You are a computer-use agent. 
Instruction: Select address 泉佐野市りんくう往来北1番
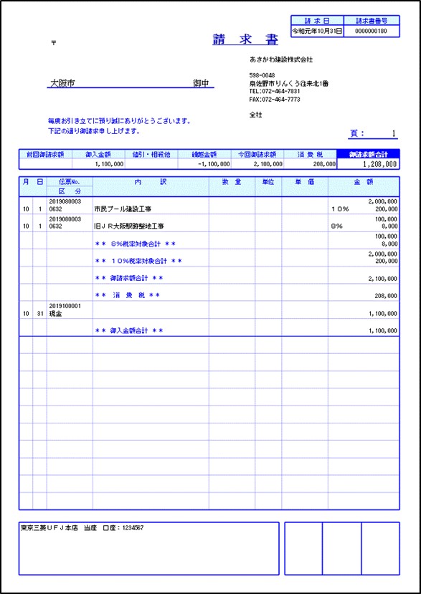tap(288, 84)
